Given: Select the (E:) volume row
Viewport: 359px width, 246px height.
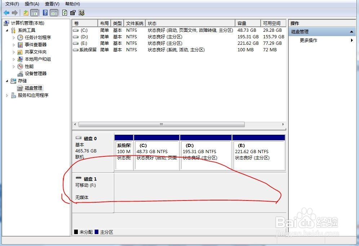Looking at the screenshot, I should point(179,43).
